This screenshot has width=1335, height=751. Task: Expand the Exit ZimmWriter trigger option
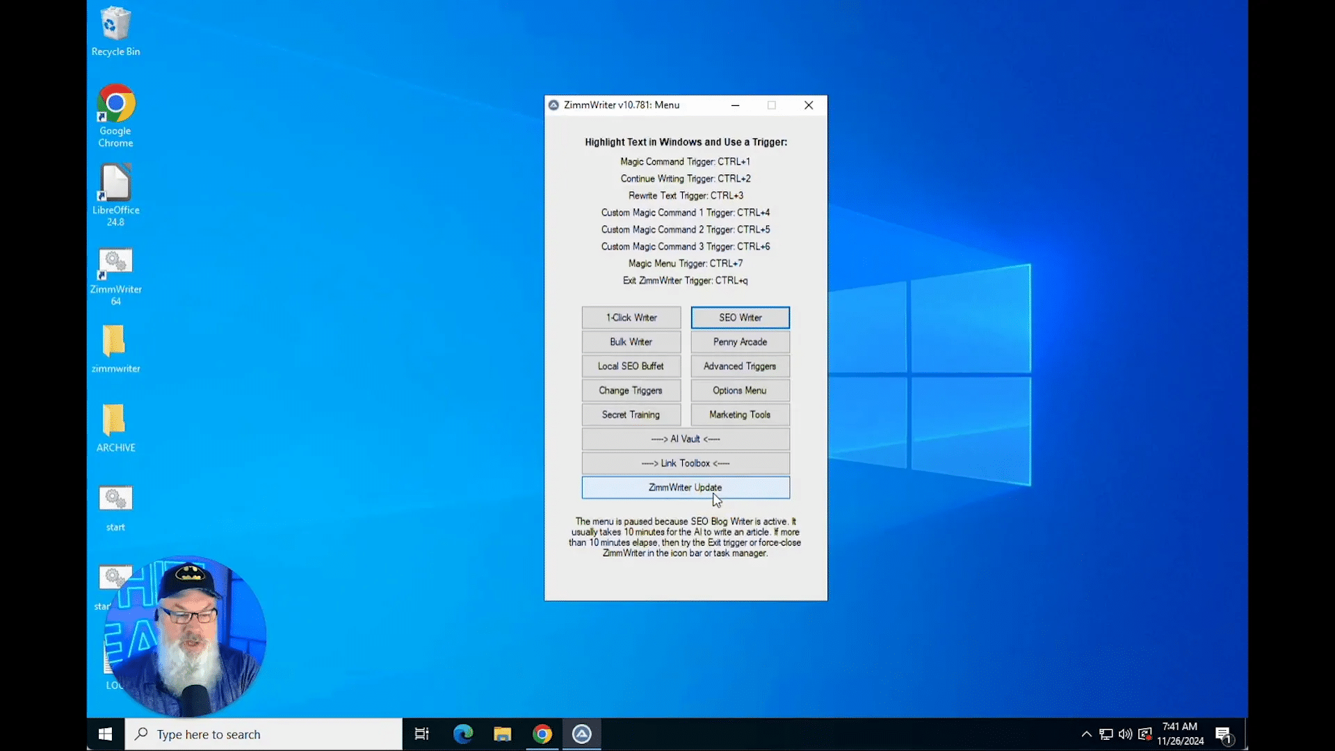[x=685, y=280]
